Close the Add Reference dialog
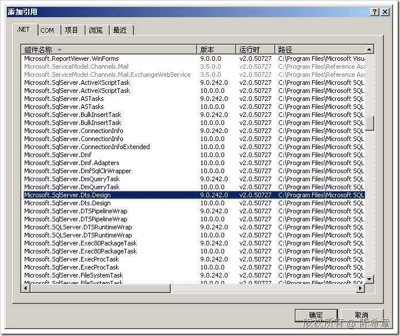 point(385,11)
